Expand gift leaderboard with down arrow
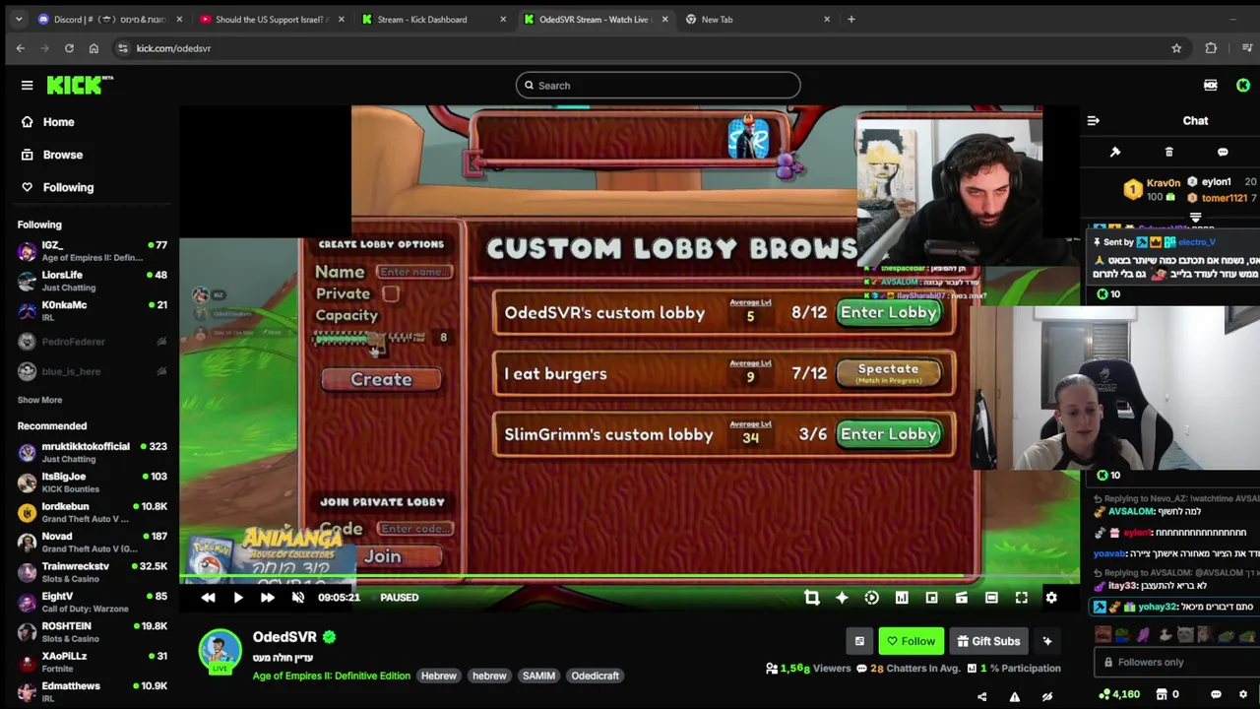The image size is (1260, 709). click(x=1195, y=218)
